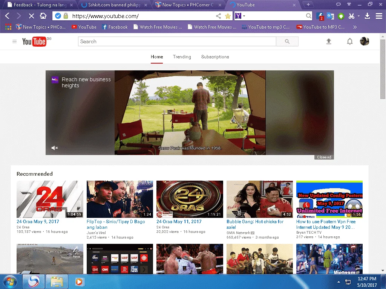
Task: Click the blue browser taskbar icon
Action: 34,281
